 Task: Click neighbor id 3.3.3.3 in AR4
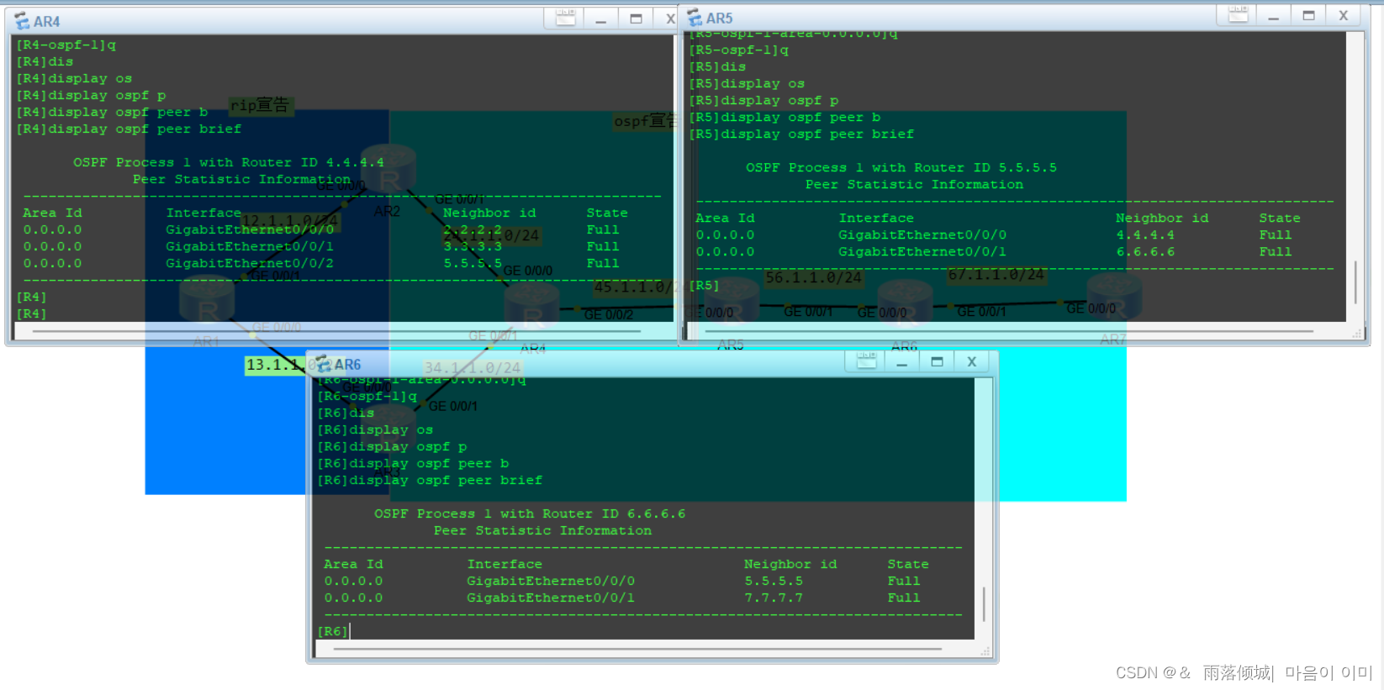473,246
